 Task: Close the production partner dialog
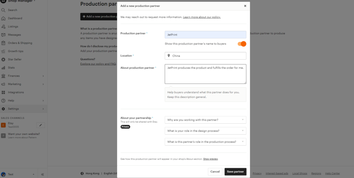tap(245, 6)
